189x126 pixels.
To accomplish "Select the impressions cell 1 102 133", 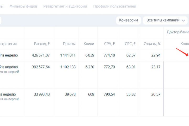I will [68, 67].
